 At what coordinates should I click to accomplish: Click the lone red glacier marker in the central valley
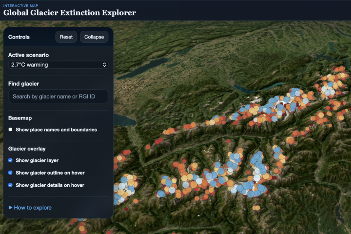point(228,141)
